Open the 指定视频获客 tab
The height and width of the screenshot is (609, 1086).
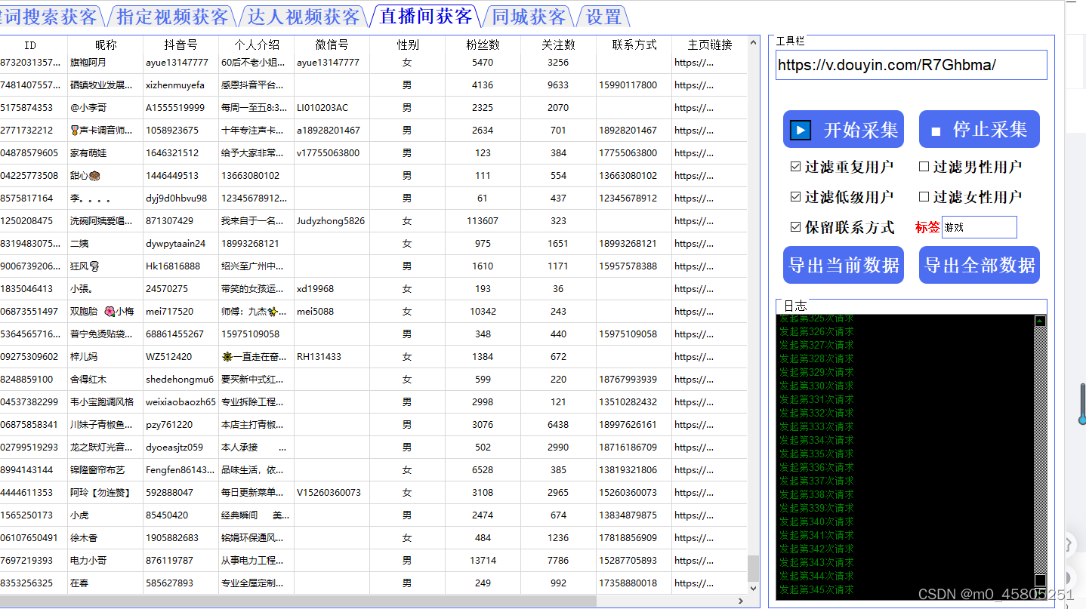[x=173, y=17]
